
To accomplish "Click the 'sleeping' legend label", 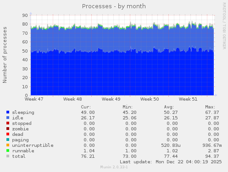I will (23, 113).
